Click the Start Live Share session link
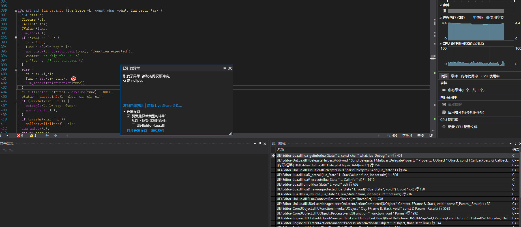This screenshot has height=227, width=521. [164, 106]
